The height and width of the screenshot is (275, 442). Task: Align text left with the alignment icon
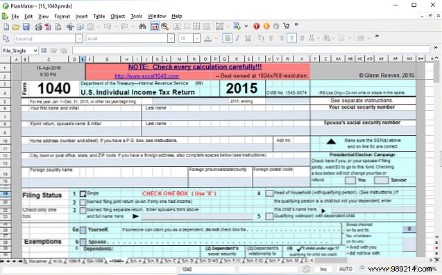click(271, 38)
